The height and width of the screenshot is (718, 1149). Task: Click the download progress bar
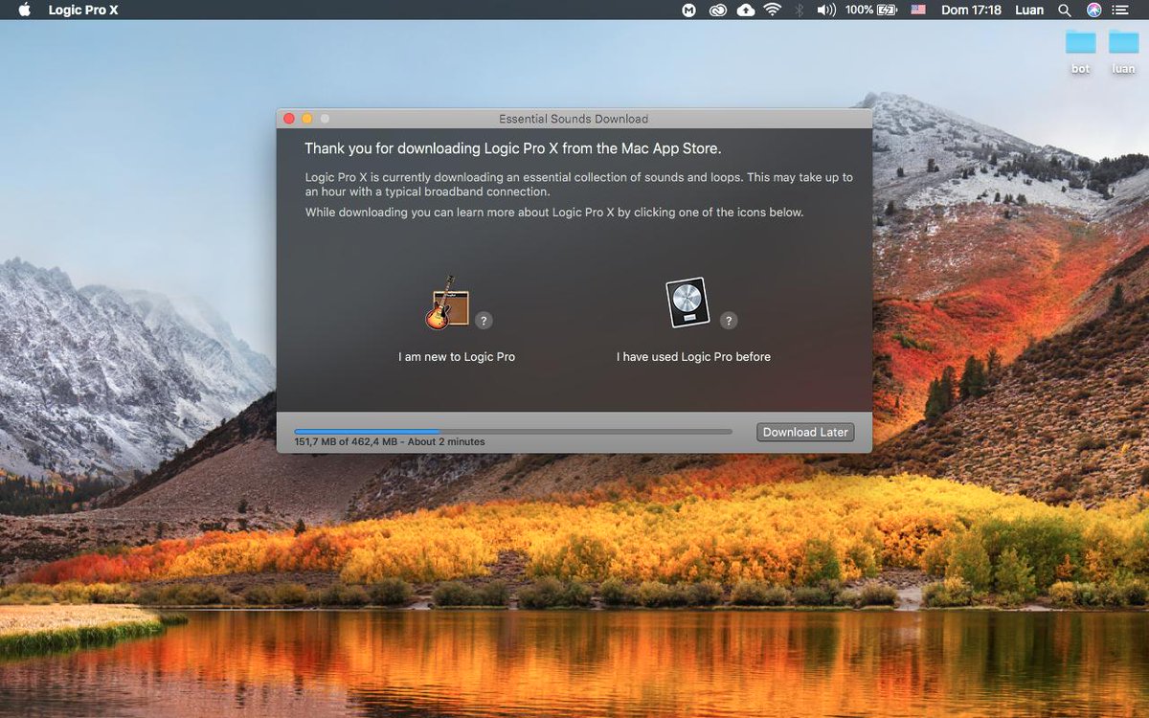(x=513, y=432)
